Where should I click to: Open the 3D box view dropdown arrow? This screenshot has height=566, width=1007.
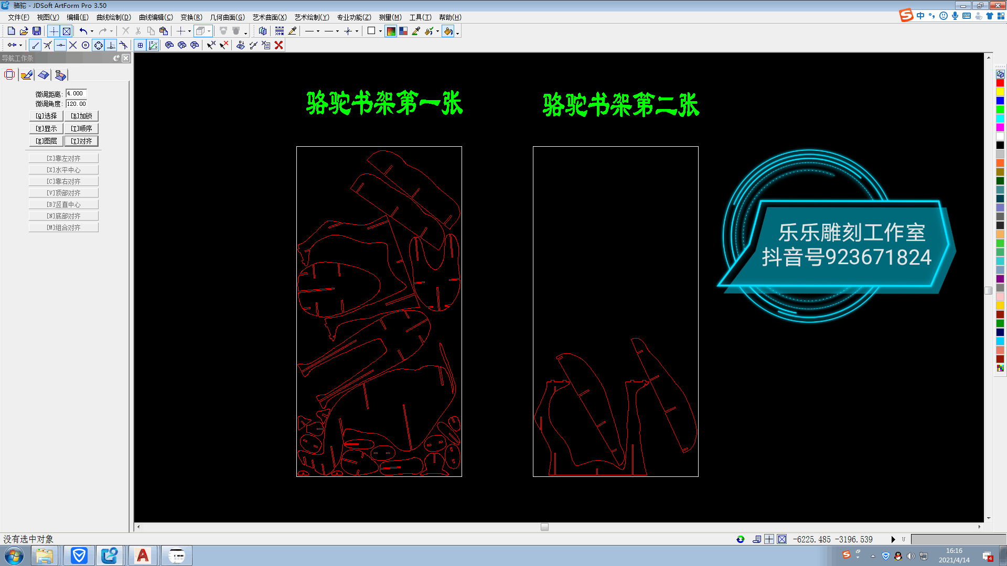coord(209,31)
